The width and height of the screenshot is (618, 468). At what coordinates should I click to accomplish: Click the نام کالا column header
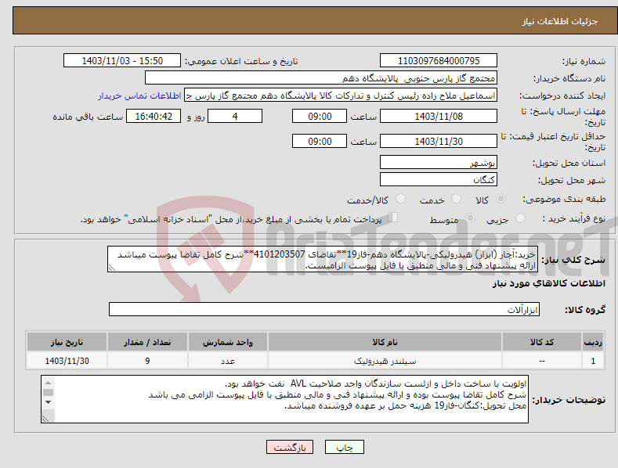pos(385,342)
